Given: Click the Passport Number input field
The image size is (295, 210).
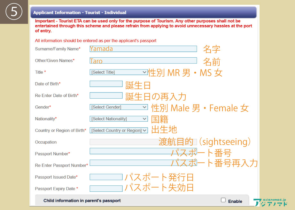Looking at the screenshot, I should pos(129,151).
